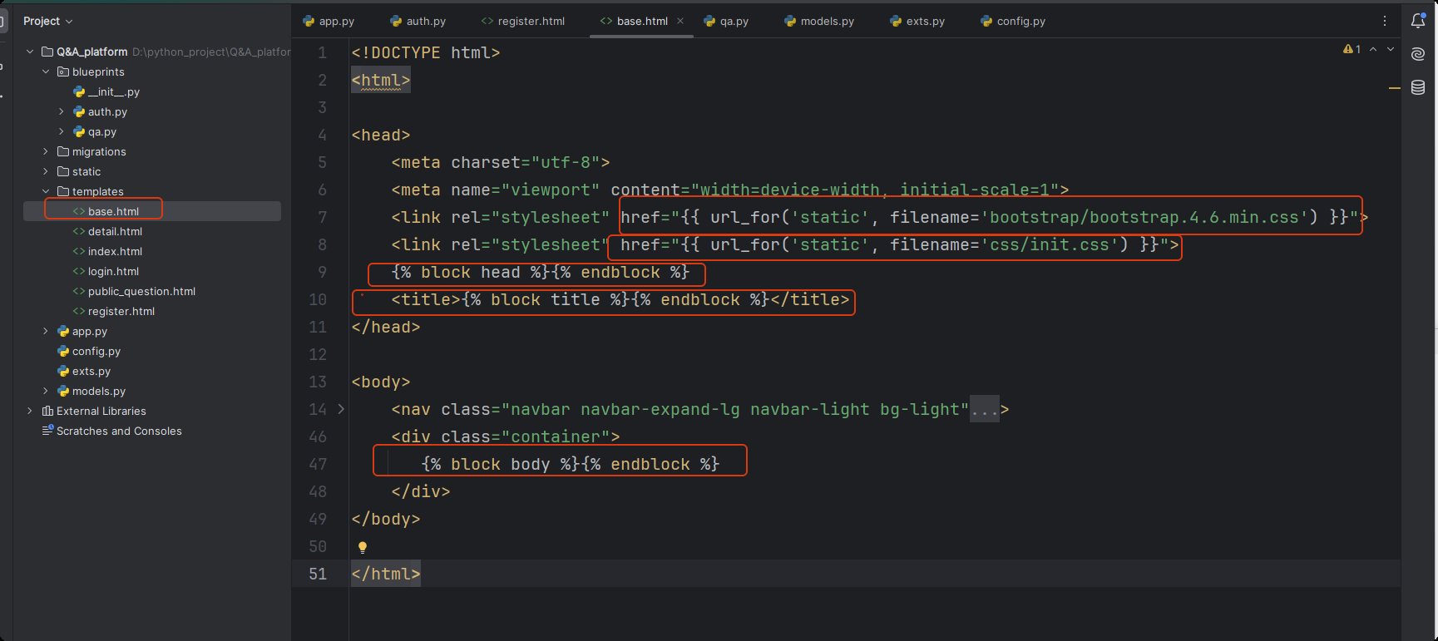Close the base.html editor tab

[x=680, y=21]
